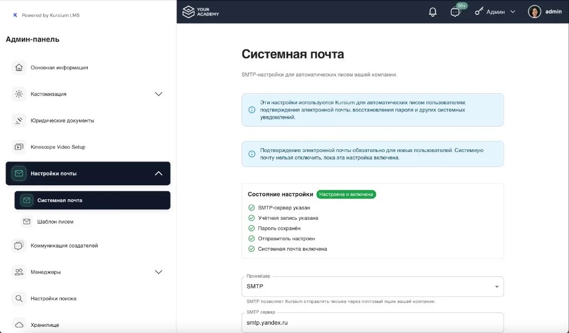Click the key icon next to Админ
Viewport: 569px width, 333px height.
click(x=479, y=12)
